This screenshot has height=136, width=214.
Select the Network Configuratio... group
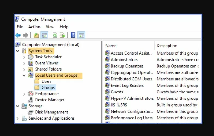click(x=132, y=111)
